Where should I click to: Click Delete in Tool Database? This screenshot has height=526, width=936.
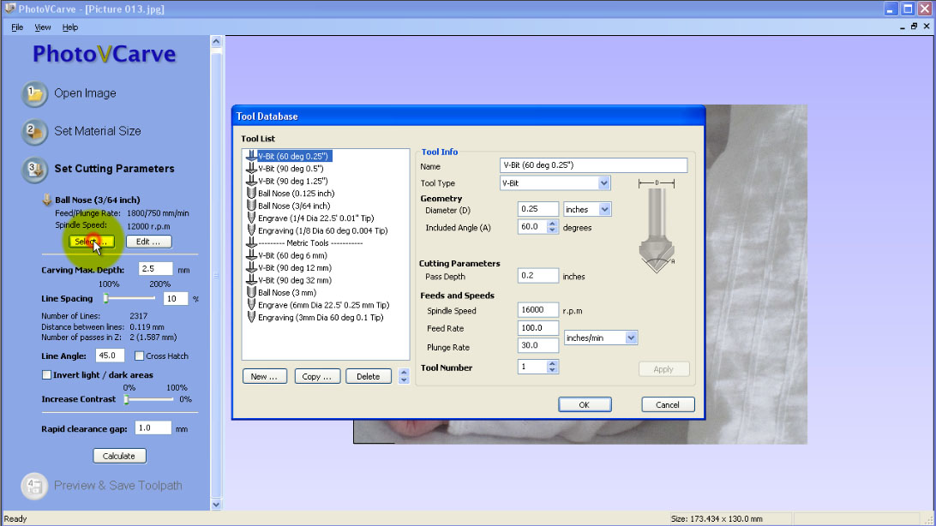(x=369, y=376)
